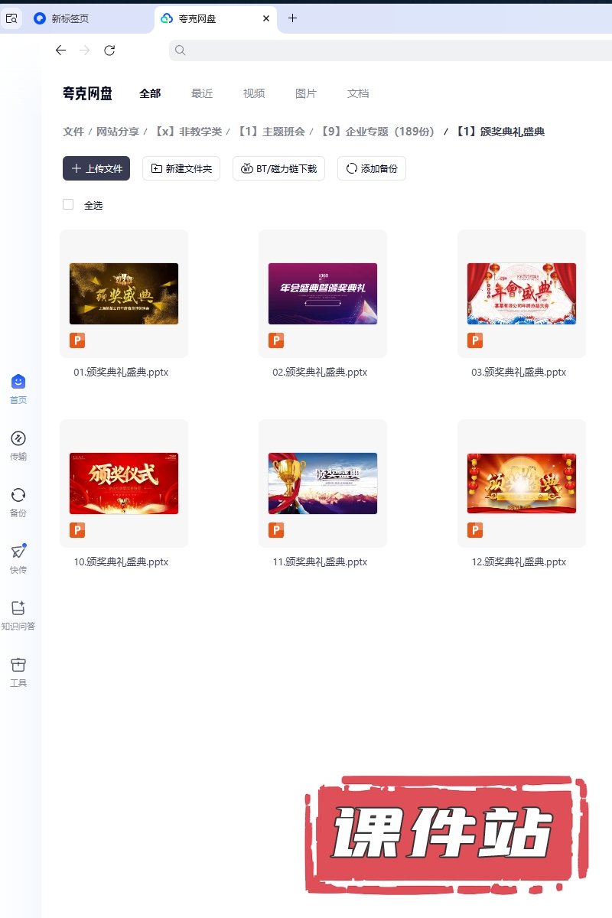This screenshot has width=612, height=918.
Task: Open the 传输 transfer sidebar icon
Action: (18, 439)
